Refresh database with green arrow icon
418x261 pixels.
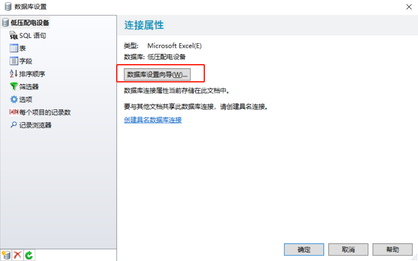29,255
